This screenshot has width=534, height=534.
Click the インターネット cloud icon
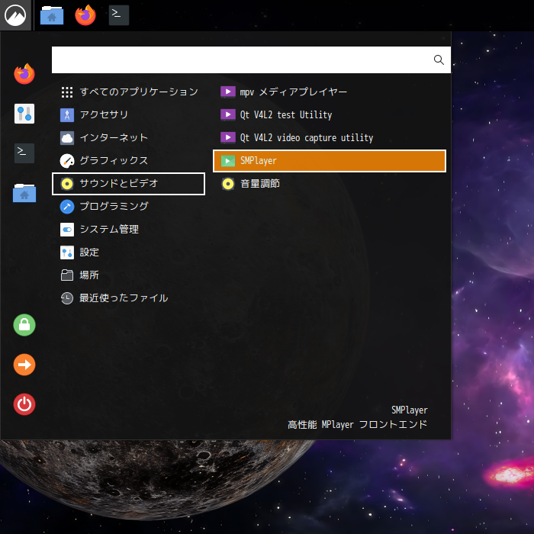(x=67, y=138)
